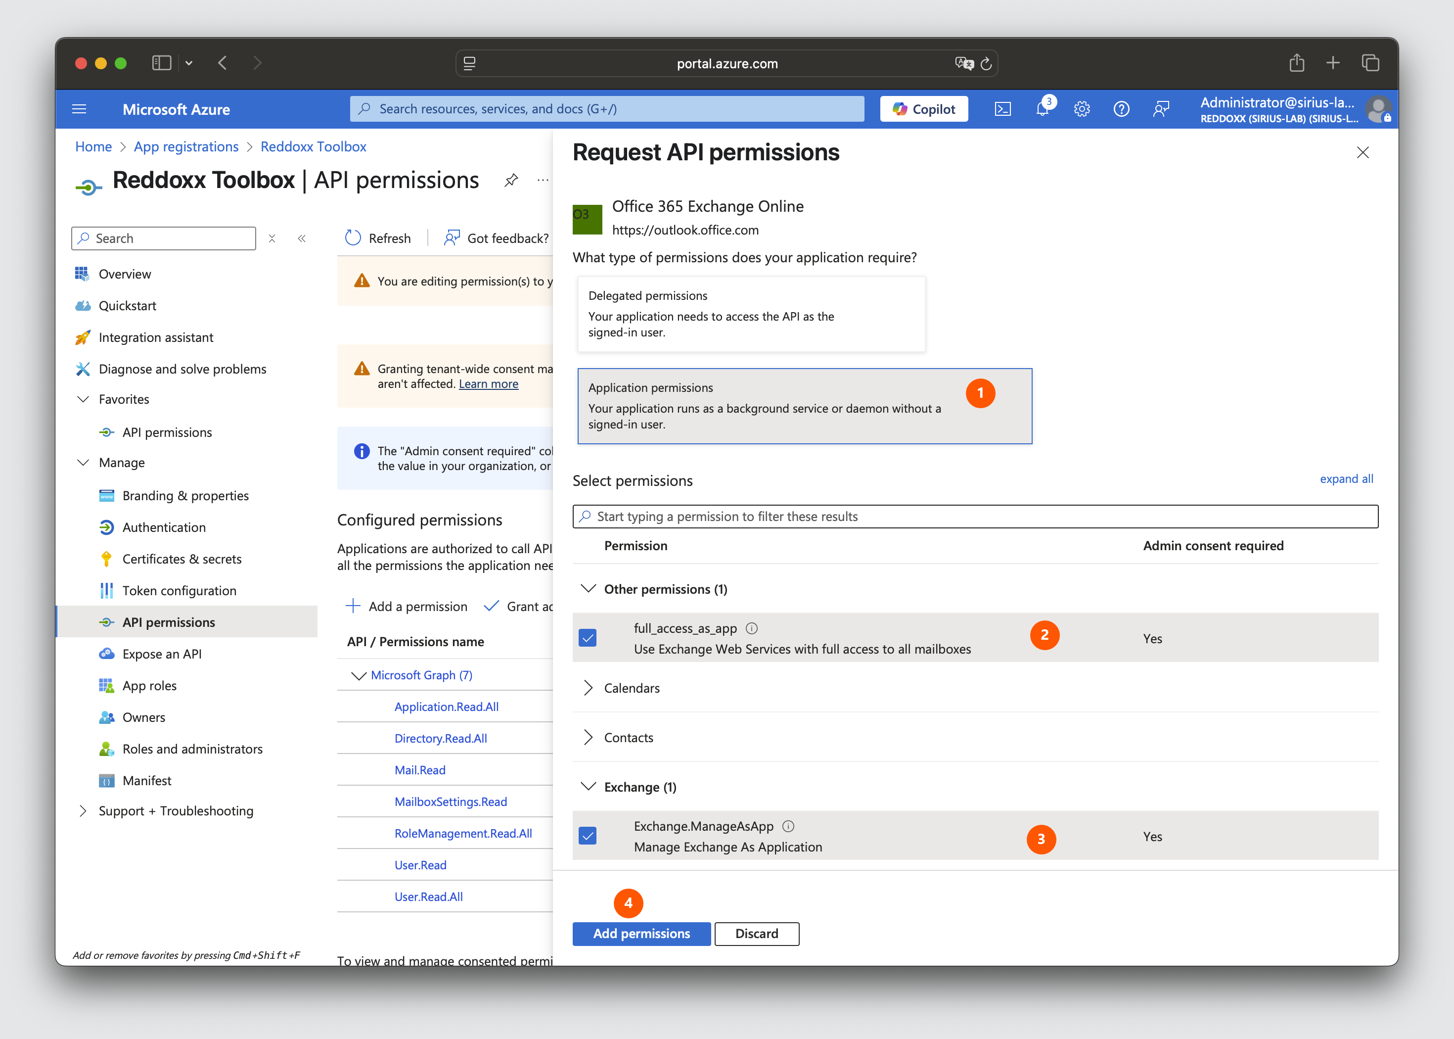Uncheck the full_access_as_app permission
This screenshot has height=1039, width=1454.
[x=587, y=638]
